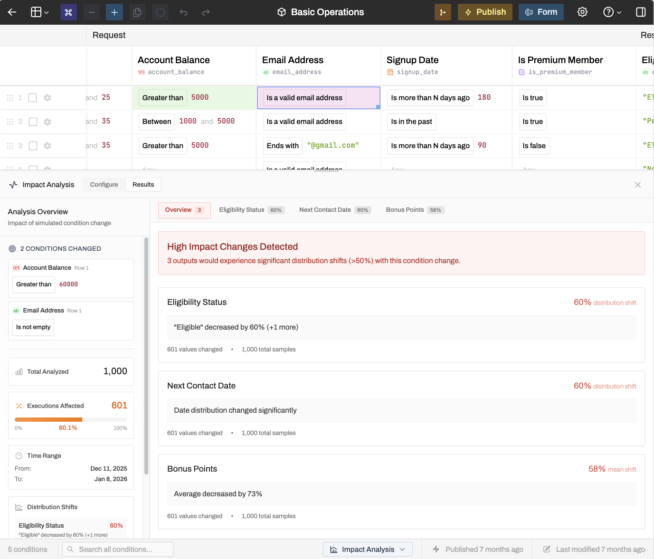Click the Form button
This screenshot has height=559, width=654.
(x=541, y=12)
